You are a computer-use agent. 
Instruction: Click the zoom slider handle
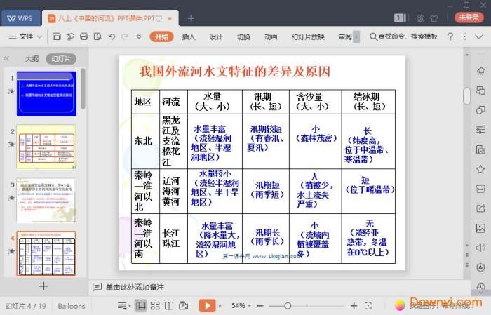coord(288,306)
